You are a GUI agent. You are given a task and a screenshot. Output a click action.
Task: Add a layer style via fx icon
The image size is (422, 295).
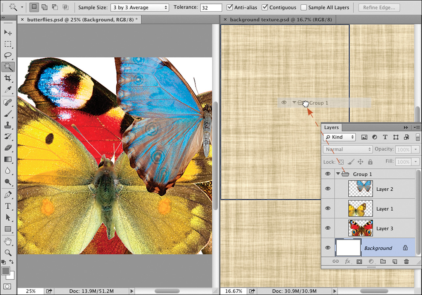[347, 262]
